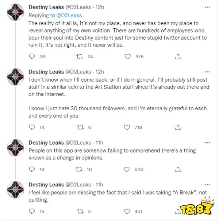The width and height of the screenshot is (219, 221).
Task: Share the '30 thousand followers' tweet
Action: [x=178, y=127]
